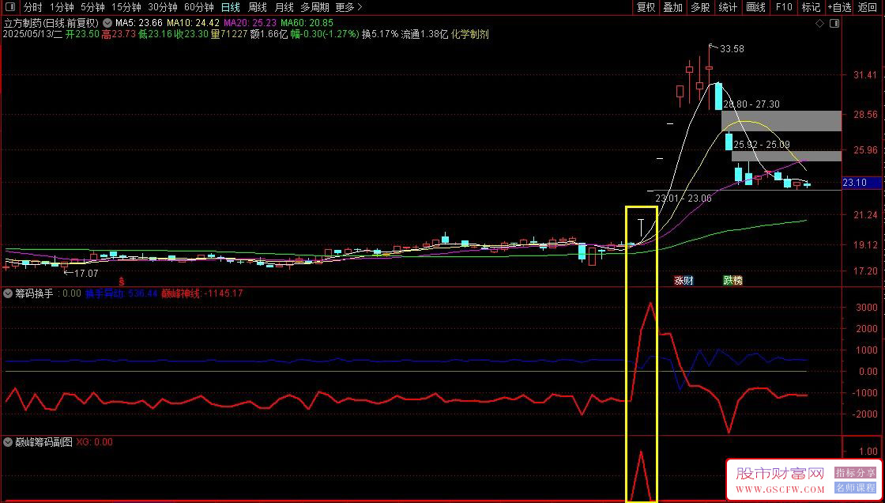Switch to 5分钟 timeframe
Image resolution: width=885 pixels, height=503 pixels.
92,7
